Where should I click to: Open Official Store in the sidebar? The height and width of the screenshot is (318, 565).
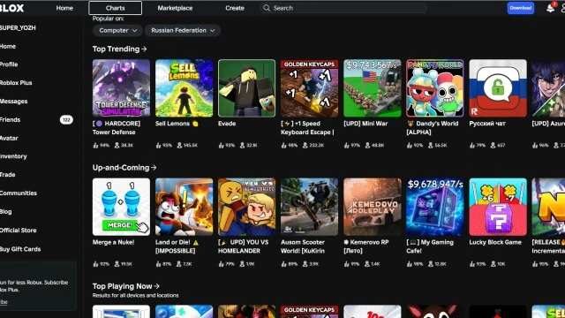(x=18, y=231)
